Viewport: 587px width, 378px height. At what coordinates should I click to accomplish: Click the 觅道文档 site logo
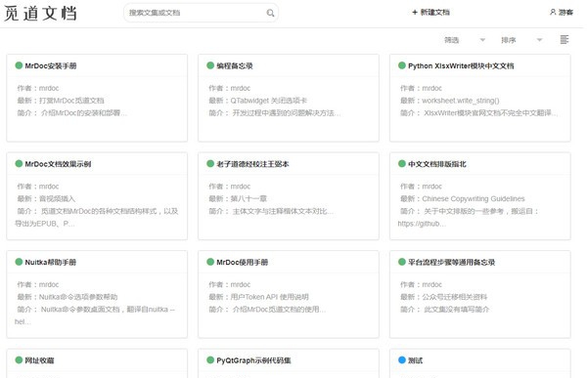click(40, 14)
